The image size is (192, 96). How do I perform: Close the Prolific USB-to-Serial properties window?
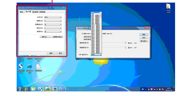pos(63,8)
